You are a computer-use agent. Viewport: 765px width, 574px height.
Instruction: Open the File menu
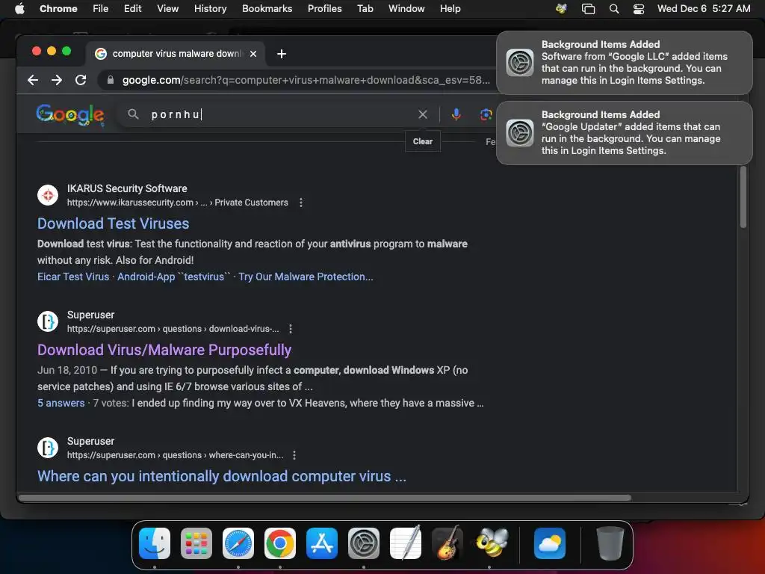(x=101, y=8)
